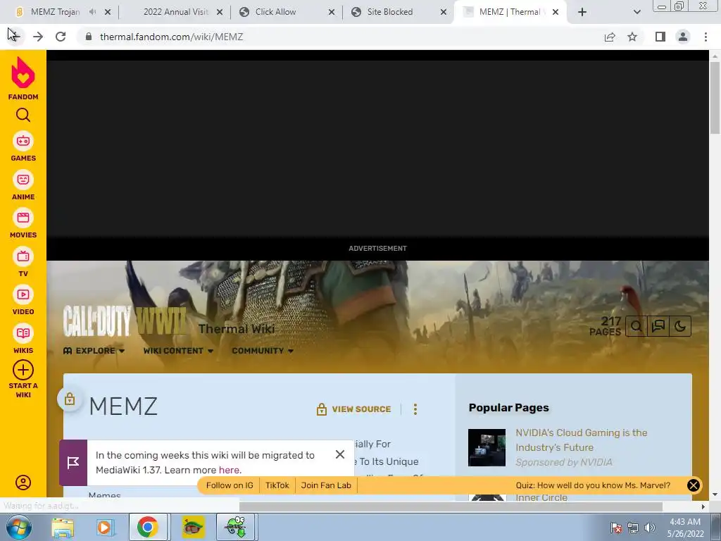Click the network icon in the system tray

click(633, 528)
